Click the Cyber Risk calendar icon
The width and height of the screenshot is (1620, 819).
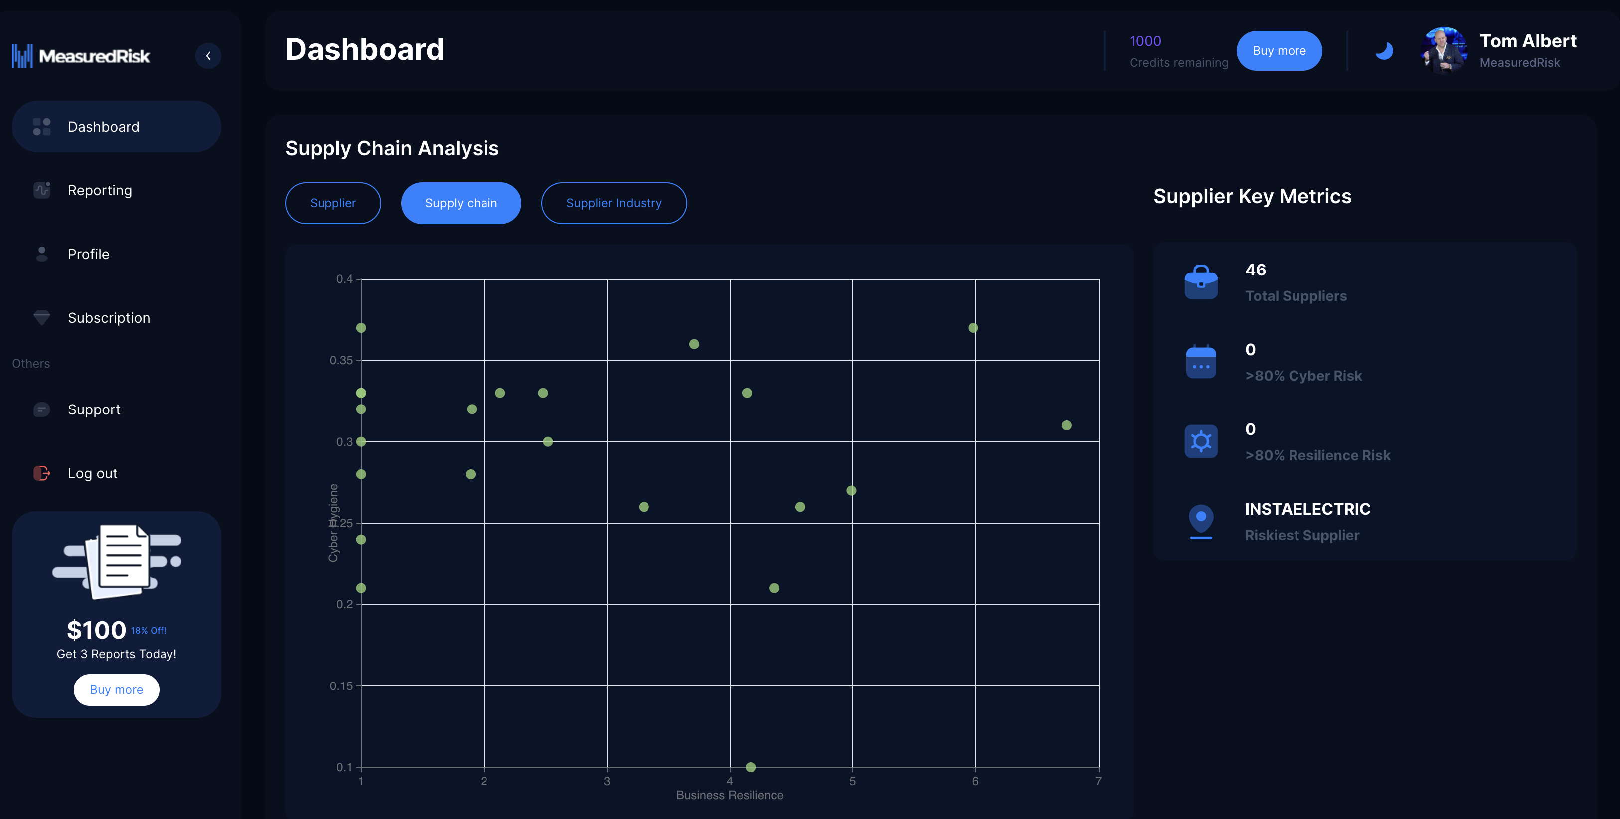click(1200, 362)
